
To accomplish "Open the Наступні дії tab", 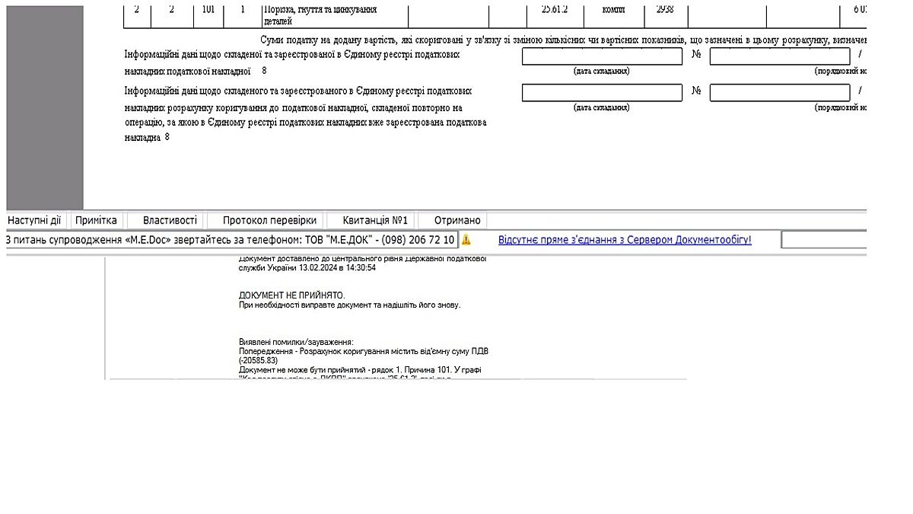I will pyautogui.click(x=34, y=221).
